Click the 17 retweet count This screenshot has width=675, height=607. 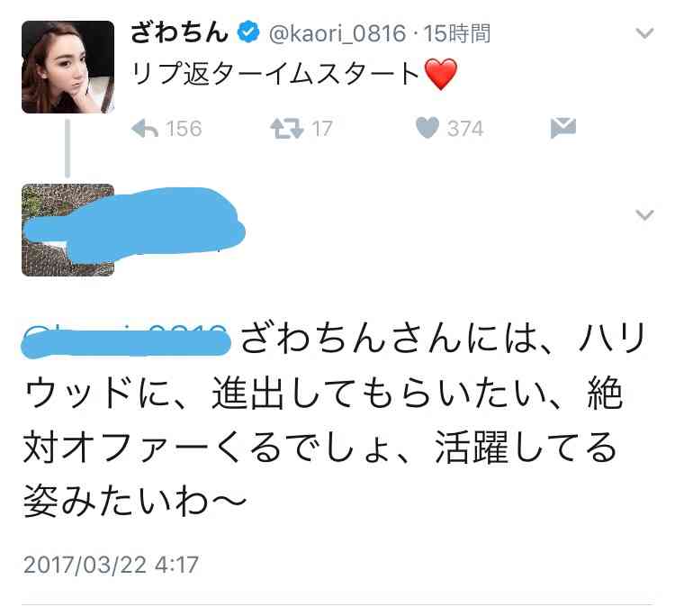click(321, 129)
